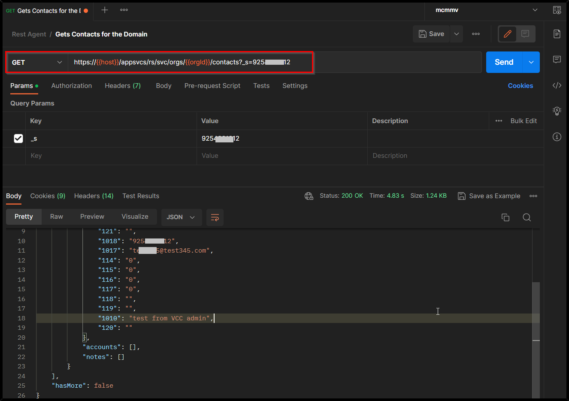This screenshot has height=401, width=569.
Task: Click the _s key cell
Action: 111,139
